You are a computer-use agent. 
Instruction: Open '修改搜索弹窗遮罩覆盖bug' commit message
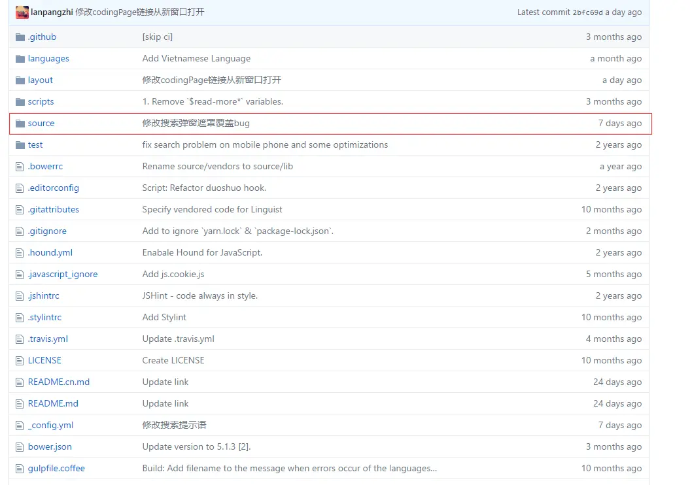coord(196,123)
